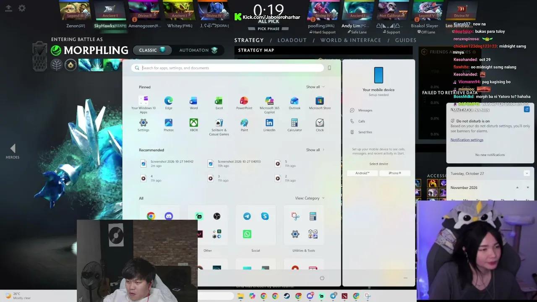Open LinkedIn from pinned apps

(x=269, y=125)
